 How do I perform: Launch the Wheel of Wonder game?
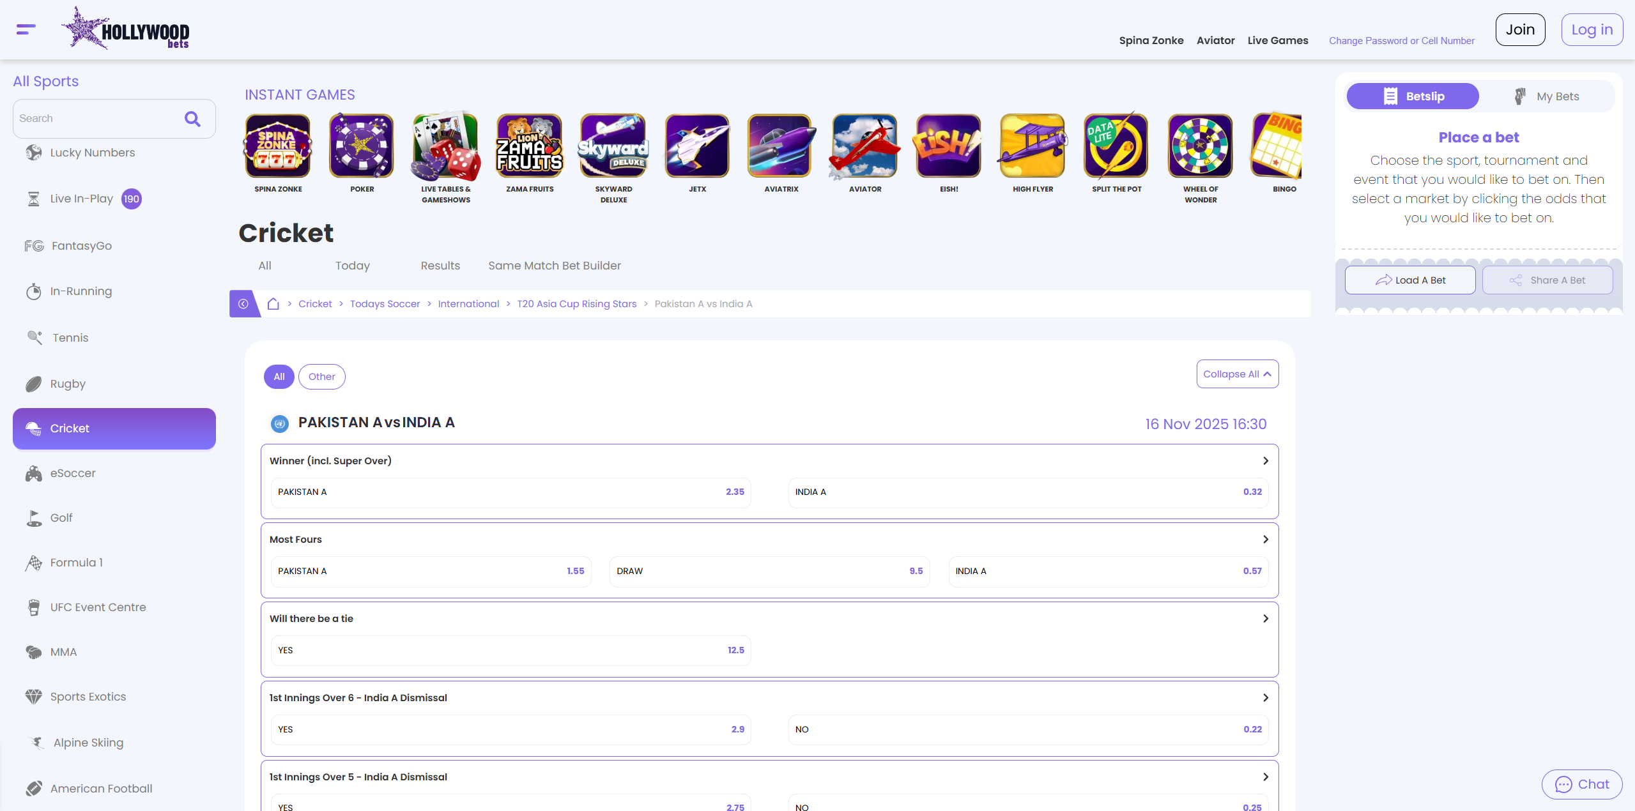[x=1199, y=146]
